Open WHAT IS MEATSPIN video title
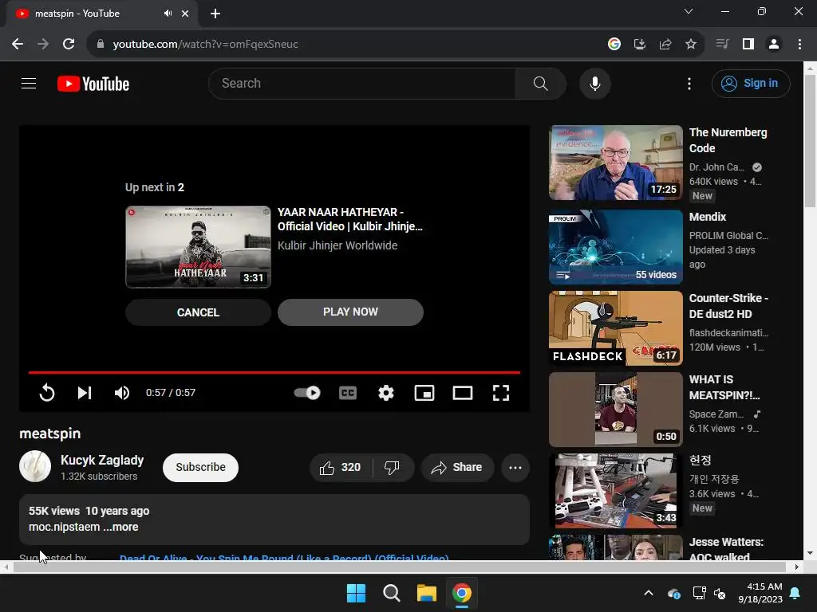 click(x=724, y=387)
